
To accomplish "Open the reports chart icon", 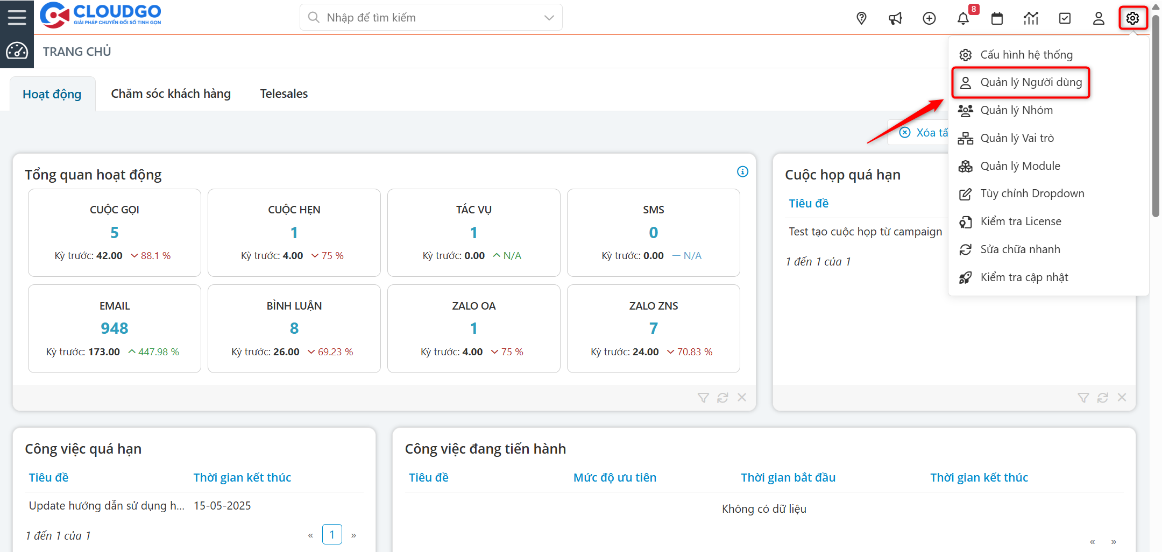I will [x=1031, y=18].
